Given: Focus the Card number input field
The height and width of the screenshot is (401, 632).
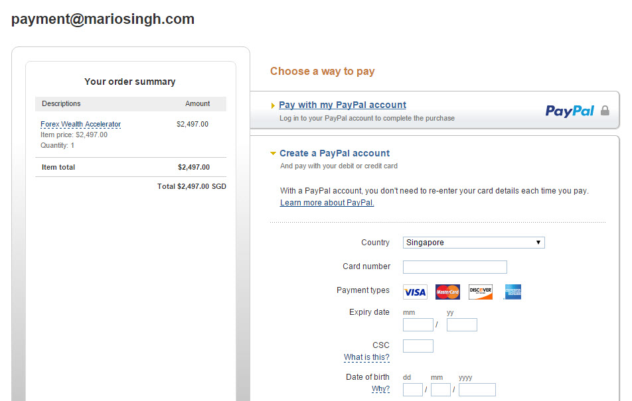Looking at the screenshot, I should (455, 267).
